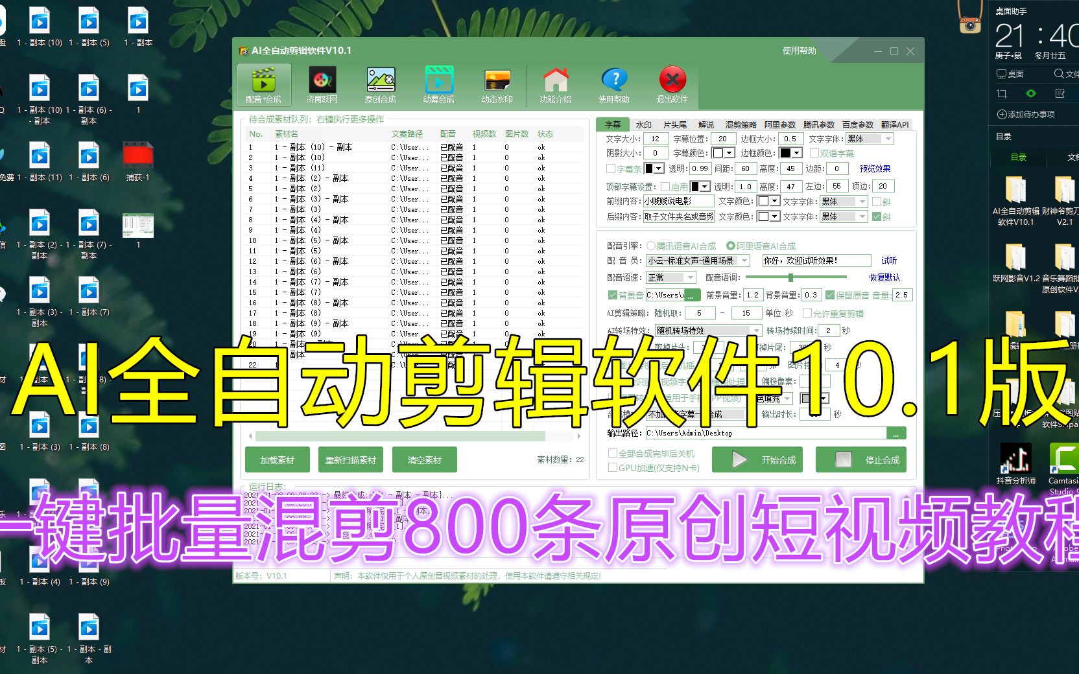Click the 预览效果 link
This screenshot has height=674, width=1079.
(x=875, y=168)
